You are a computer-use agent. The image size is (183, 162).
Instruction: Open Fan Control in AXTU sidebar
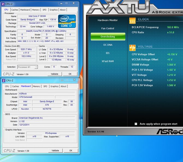(x=108, y=28)
